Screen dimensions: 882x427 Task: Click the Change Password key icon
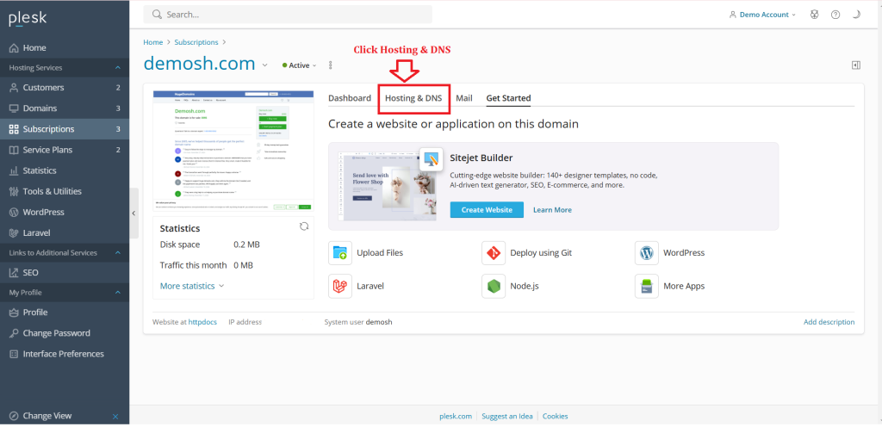click(14, 333)
